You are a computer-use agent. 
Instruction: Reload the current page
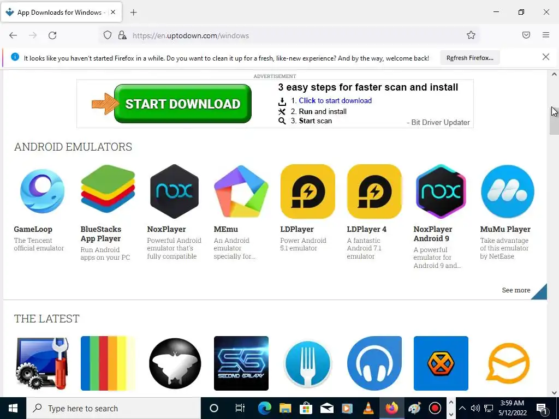click(52, 35)
